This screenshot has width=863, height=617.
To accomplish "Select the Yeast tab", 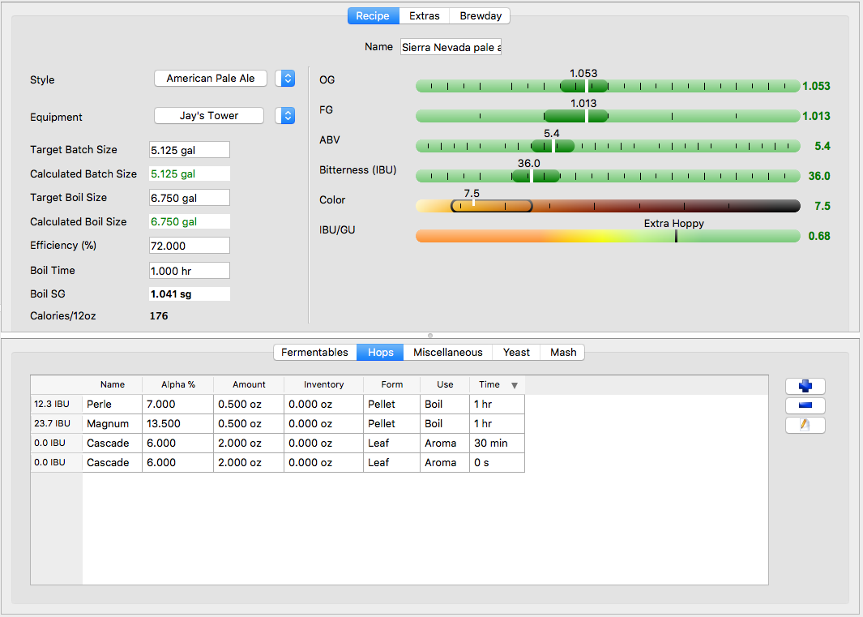I will tap(516, 352).
